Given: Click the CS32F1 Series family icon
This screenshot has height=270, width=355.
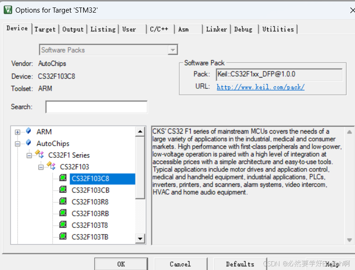Looking at the screenshot, I should tap(39, 154).
